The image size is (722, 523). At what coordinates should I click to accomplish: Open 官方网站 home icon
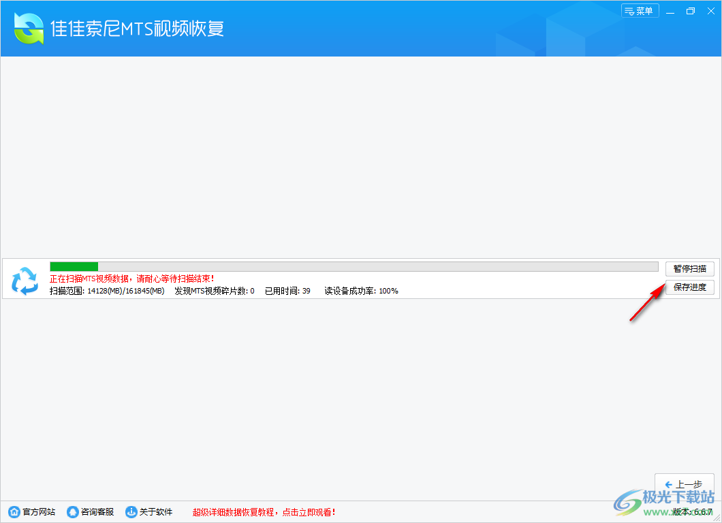[14, 512]
